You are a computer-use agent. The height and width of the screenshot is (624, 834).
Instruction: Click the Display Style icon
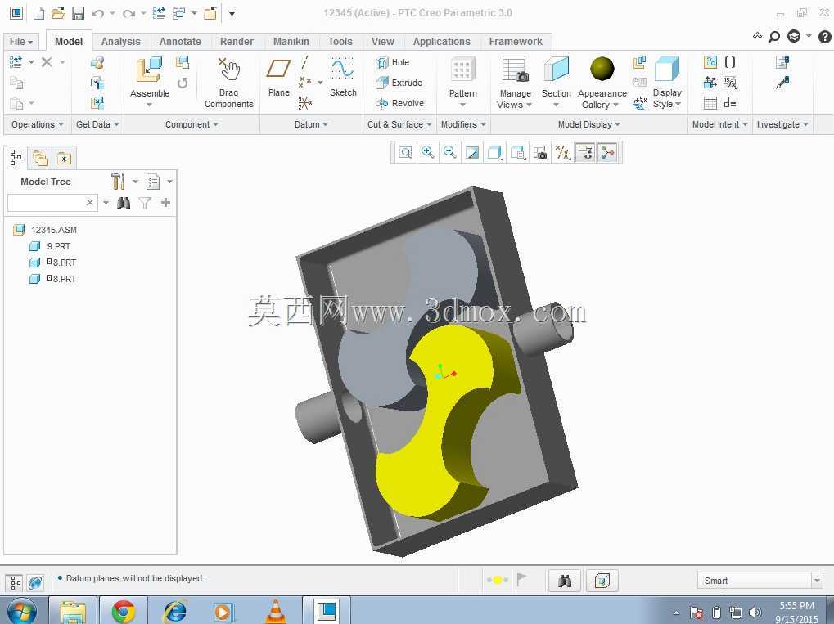coord(667,70)
